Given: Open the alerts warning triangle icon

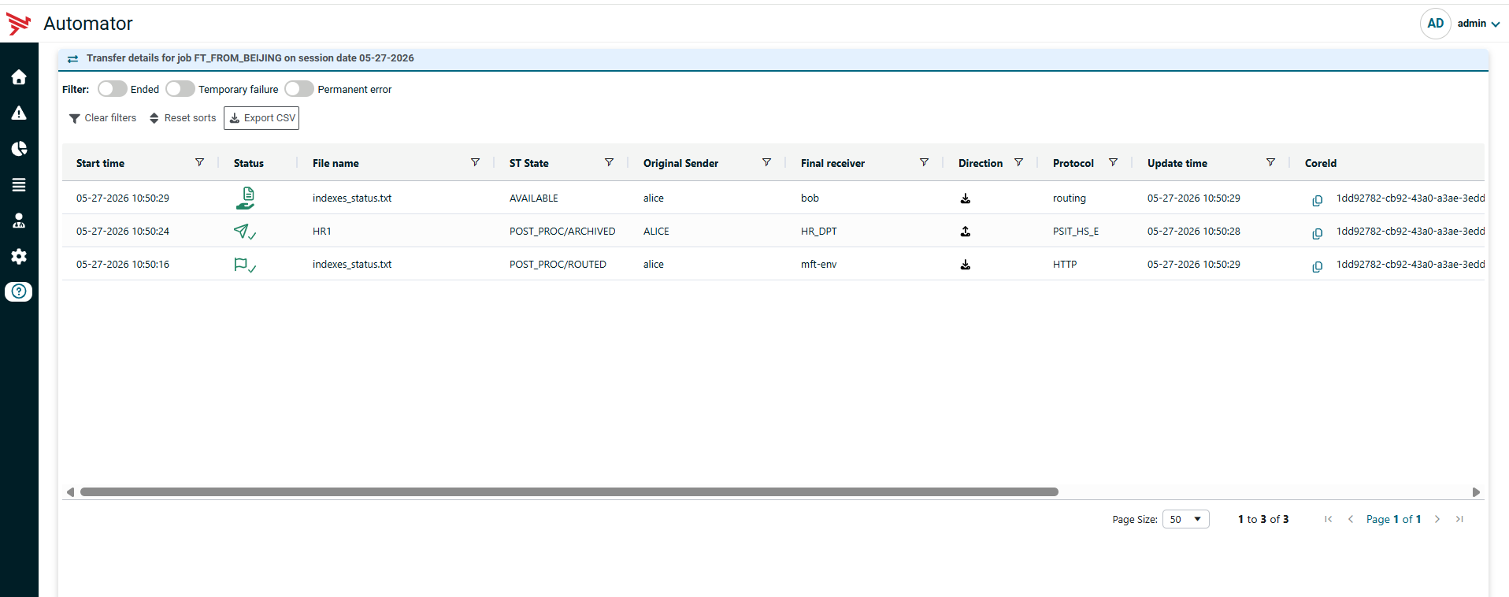Looking at the screenshot, I should [19, 113].
